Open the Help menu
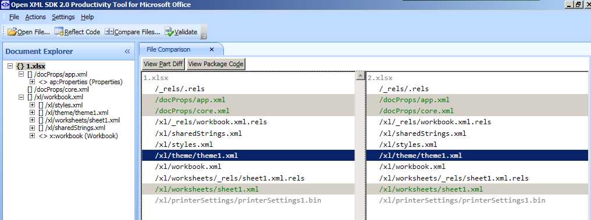The image size is (591, 220). point(87,17)
